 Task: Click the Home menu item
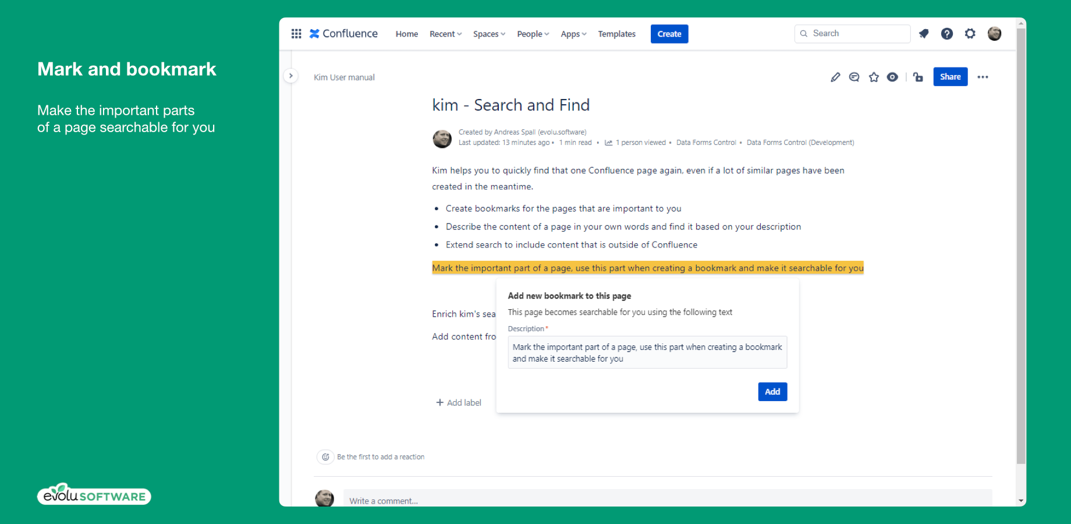coord(407,34)
